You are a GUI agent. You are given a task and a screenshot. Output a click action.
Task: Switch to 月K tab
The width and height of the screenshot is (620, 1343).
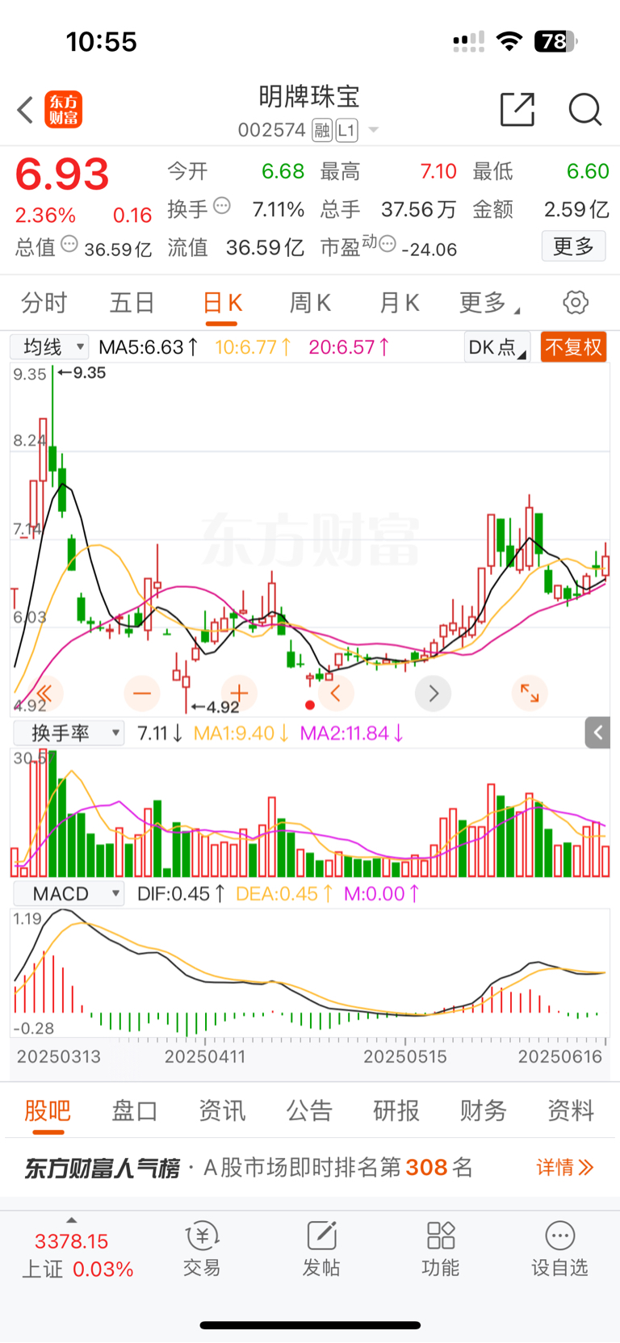pyautogui.click(x=400, y=303)
